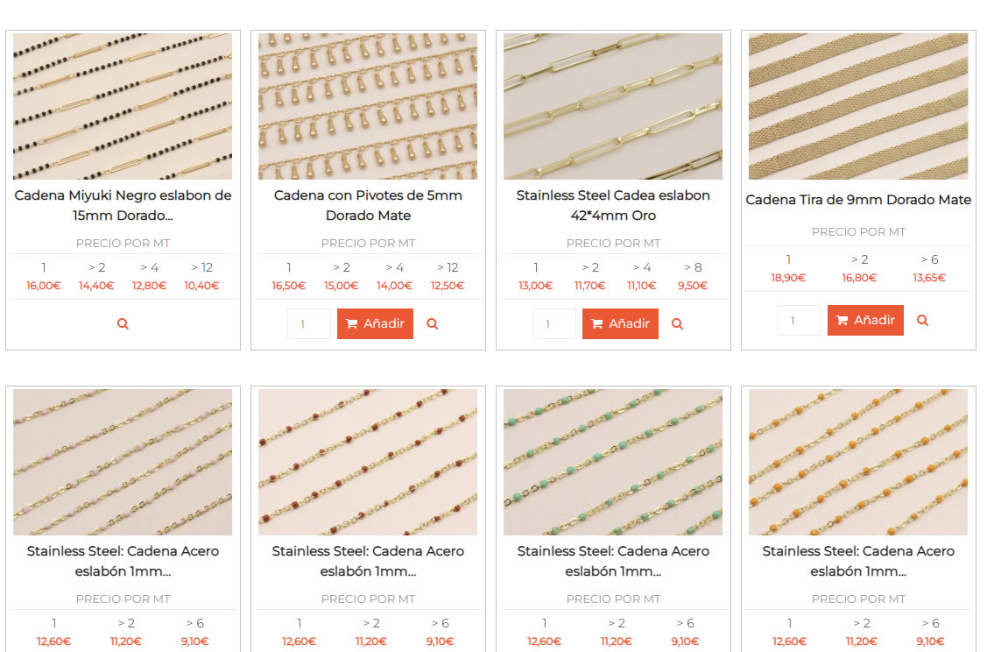Image resolution: width=987 pixels, height=652 pixels.
Task: View pink enamel bead chain image
Action: [123, 463]
